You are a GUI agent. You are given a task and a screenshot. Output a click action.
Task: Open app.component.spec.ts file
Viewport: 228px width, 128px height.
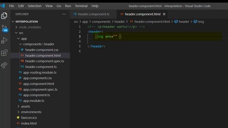click(40, 89)
